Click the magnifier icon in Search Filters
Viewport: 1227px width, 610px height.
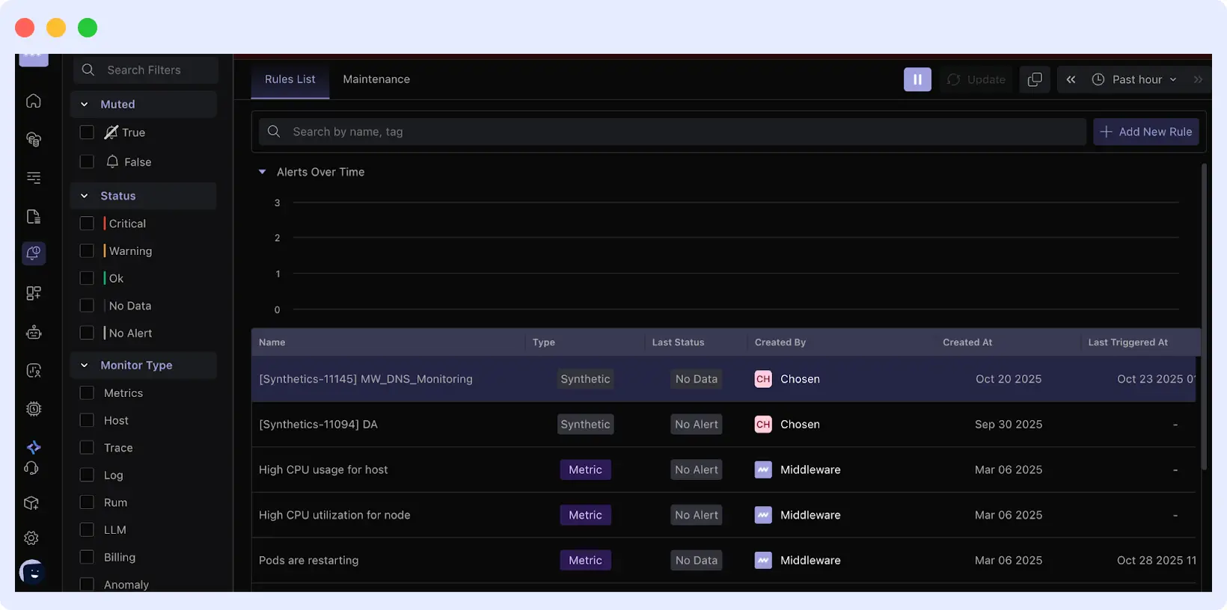[88, 70]
